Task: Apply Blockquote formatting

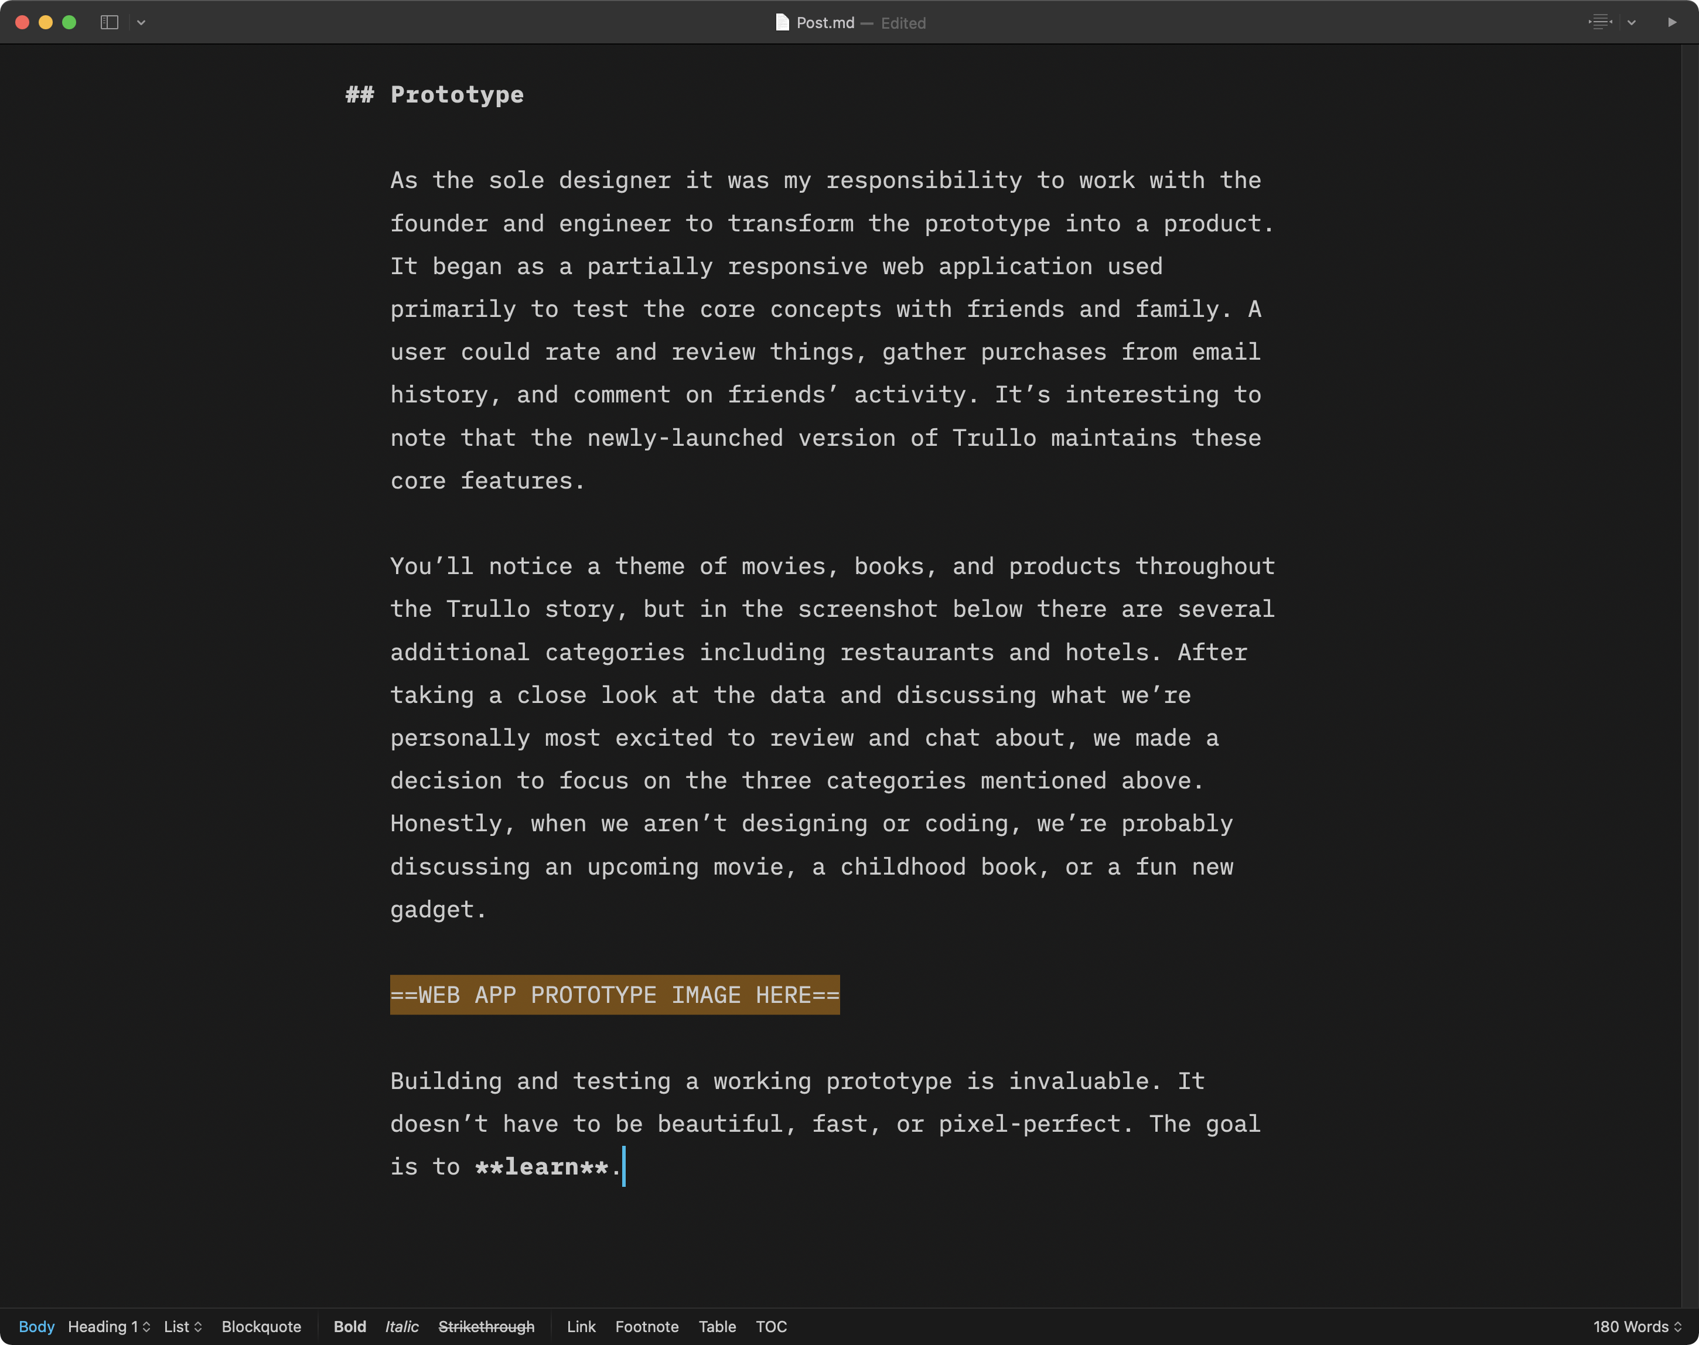Action: coord(261,1326)
